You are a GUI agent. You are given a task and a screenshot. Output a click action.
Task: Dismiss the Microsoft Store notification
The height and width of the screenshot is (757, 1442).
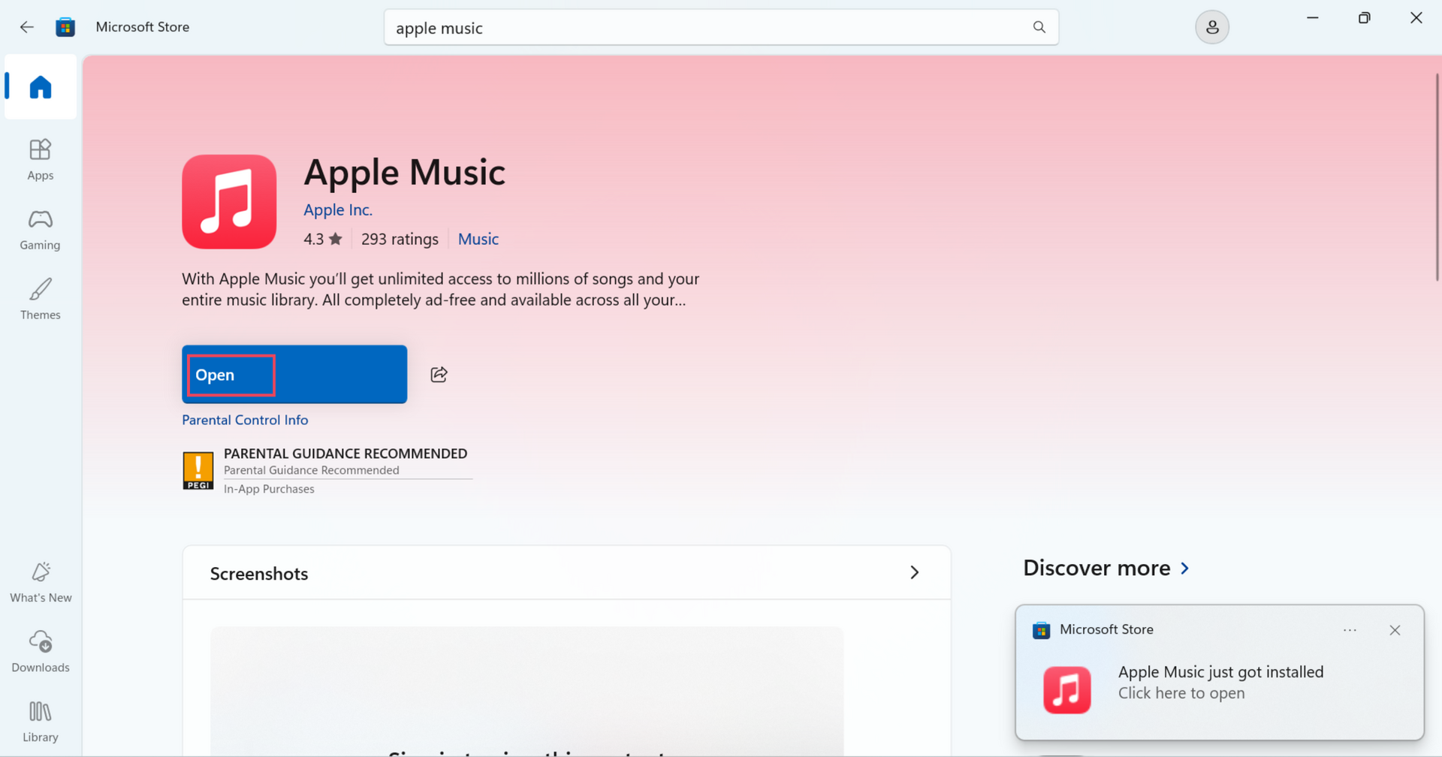tap(1395, 630)
